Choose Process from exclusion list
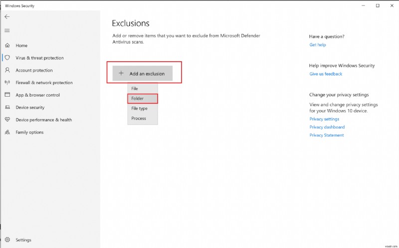Viewport: 399px width, 248px height. [x=139, y=118]
